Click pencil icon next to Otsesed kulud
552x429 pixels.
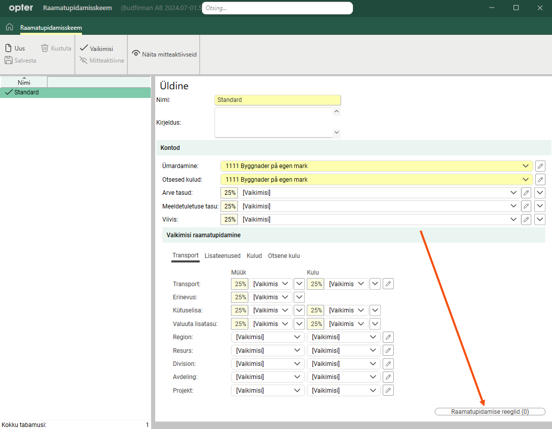point(540,180)
